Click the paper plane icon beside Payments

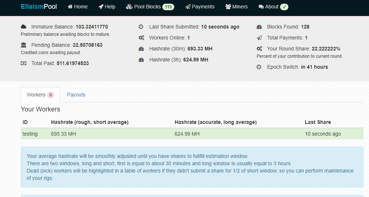tap(188, 7)
